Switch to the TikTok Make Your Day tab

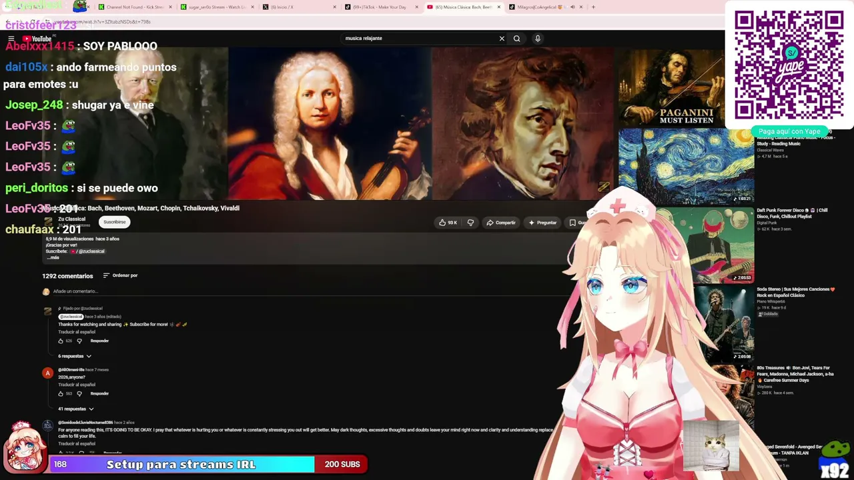380,7
